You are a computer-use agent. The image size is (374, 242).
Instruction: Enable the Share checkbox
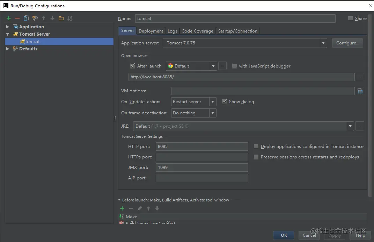350,18
